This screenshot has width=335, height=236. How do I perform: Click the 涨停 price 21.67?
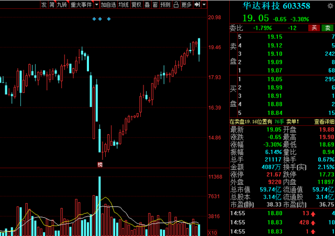(x=274, y=174)
